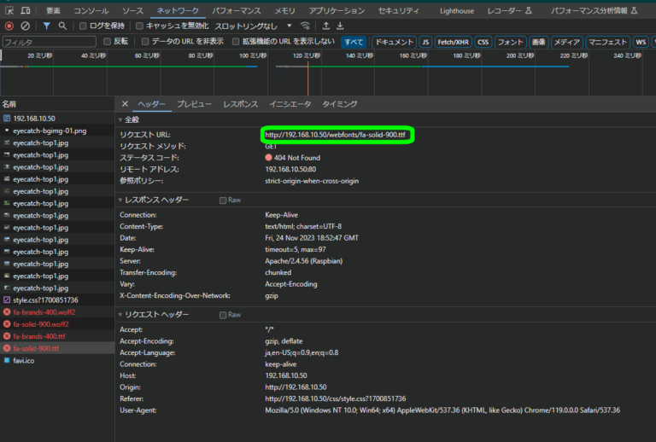Open the network search magnifier

click(x=63, y=26)
